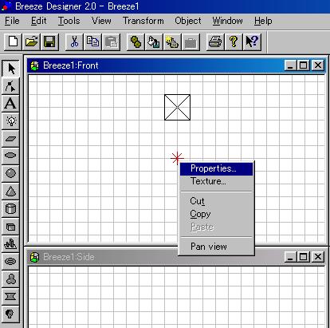Choose the light bulb light source tool
Screen dimensions: 330x328
(10, 121)
